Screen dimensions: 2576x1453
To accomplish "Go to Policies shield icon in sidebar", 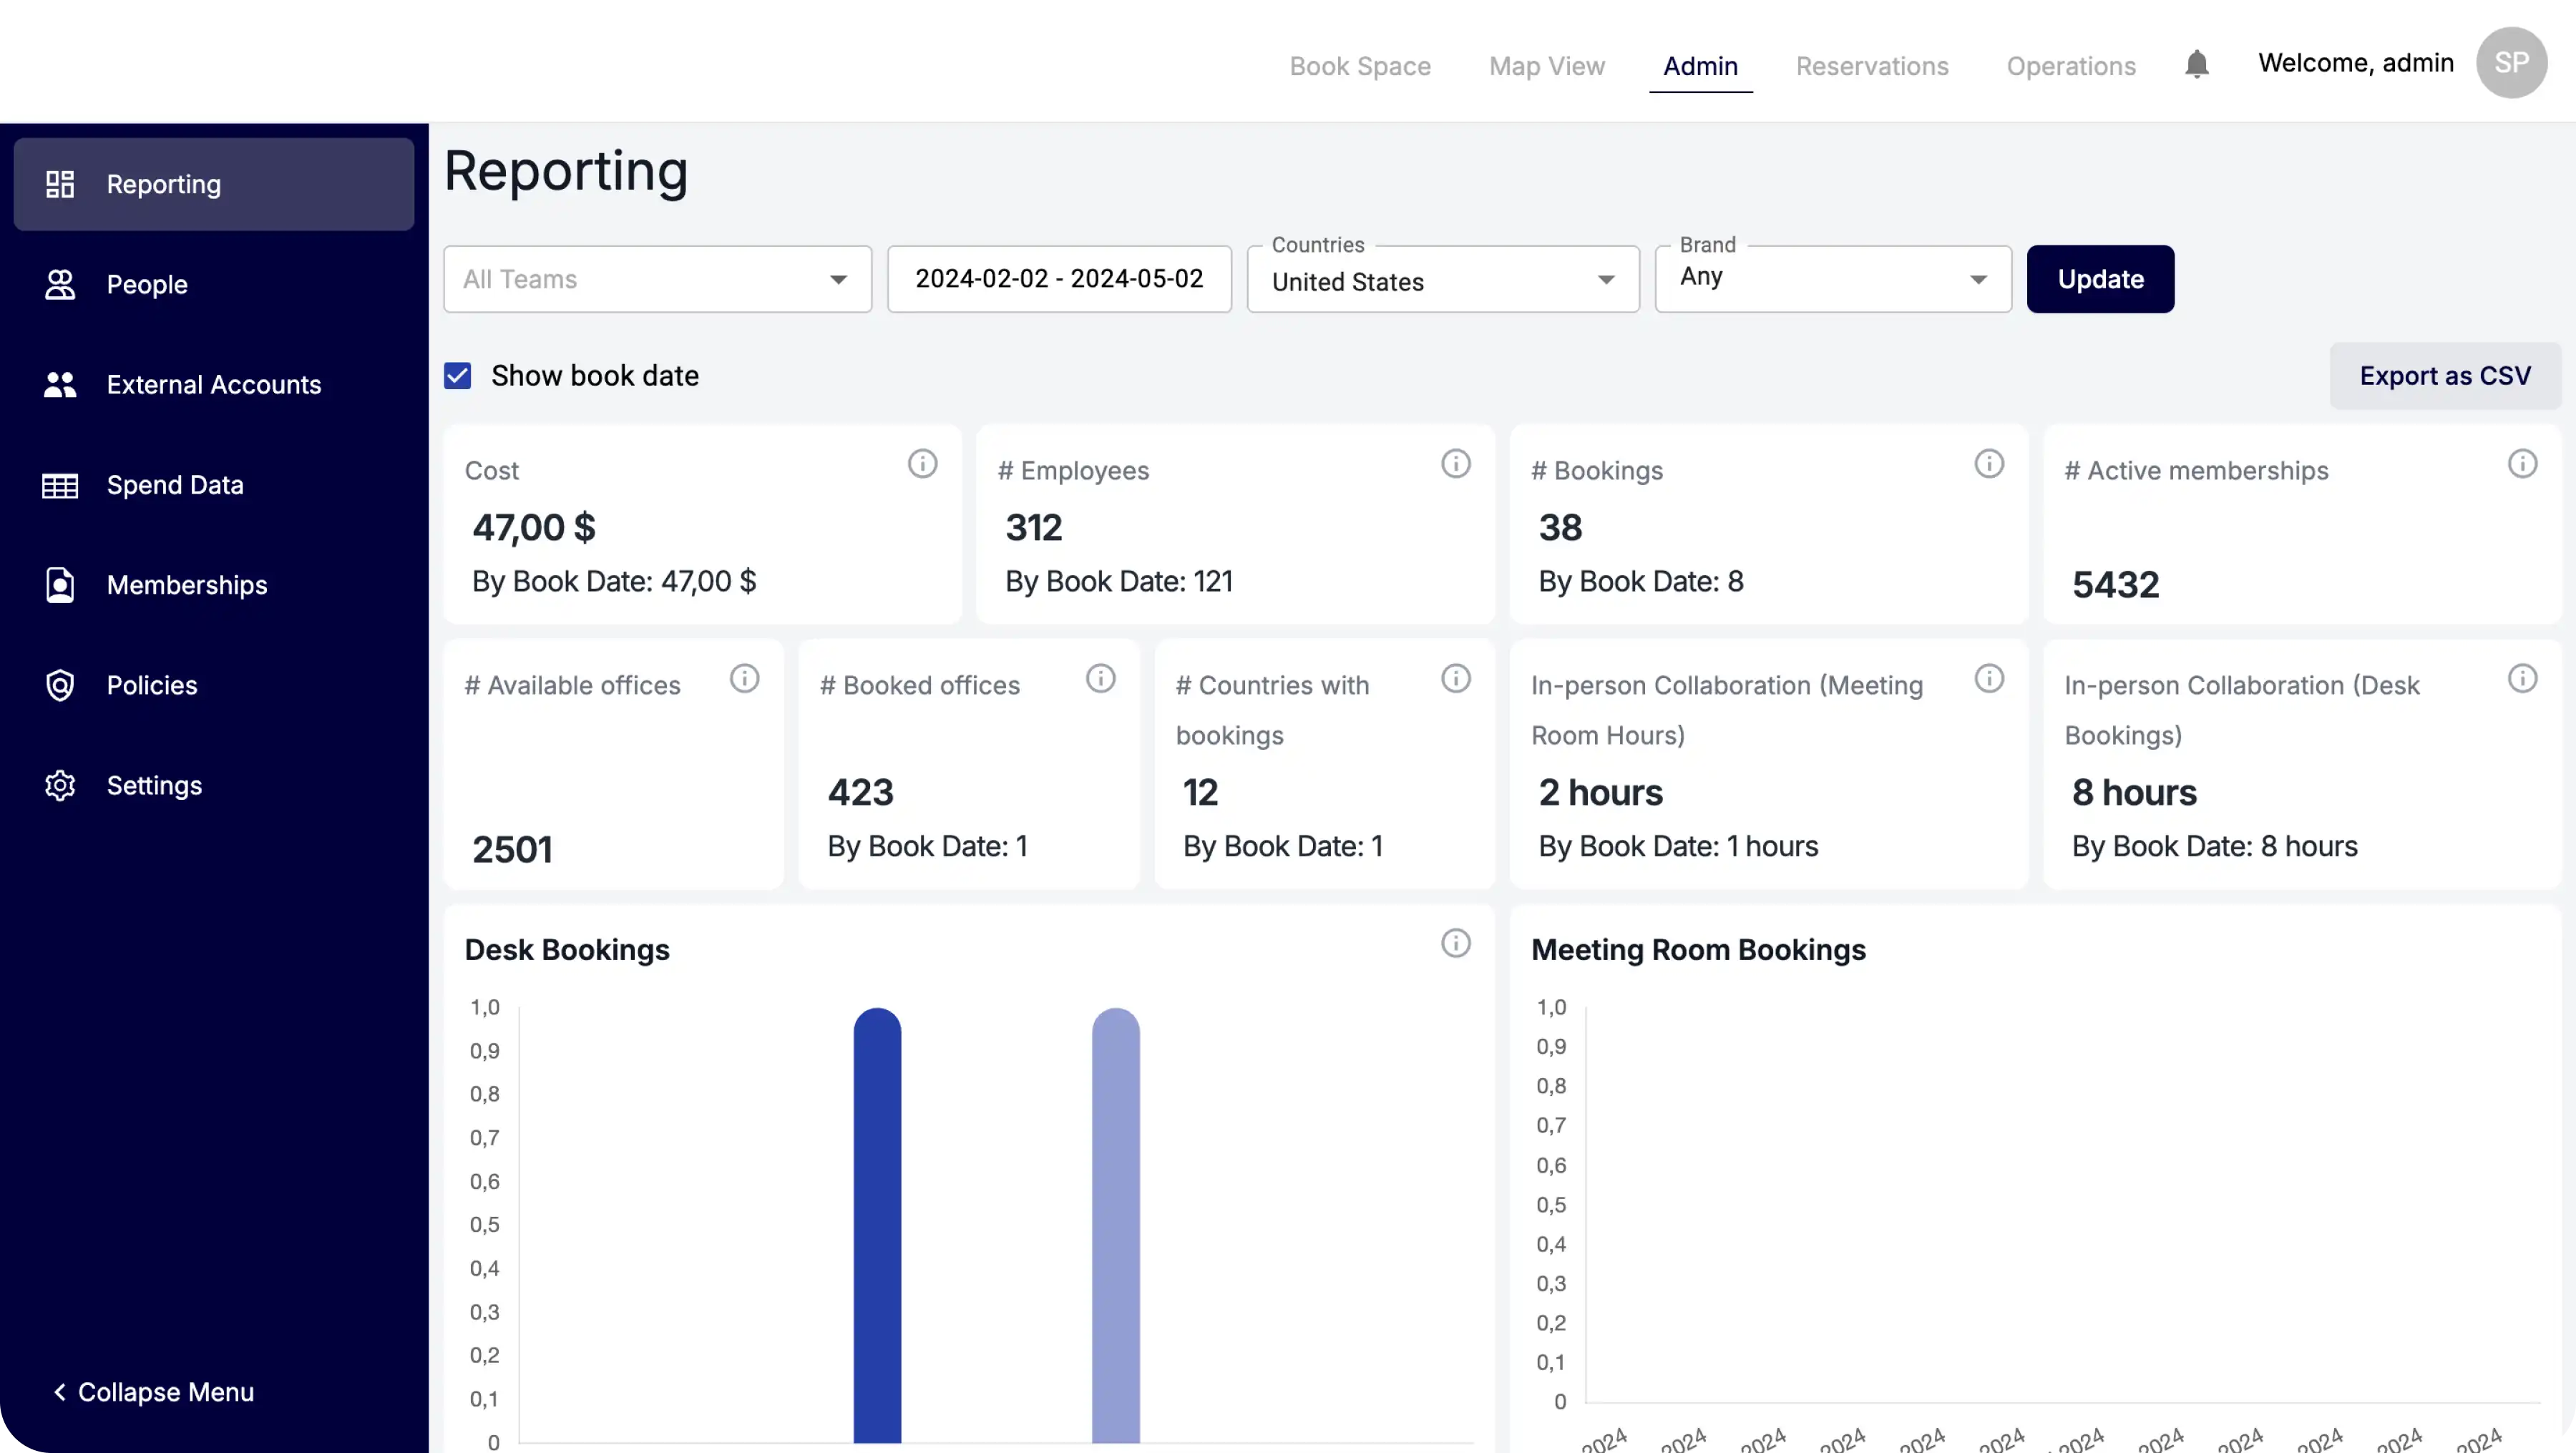I will click(60, 685).
